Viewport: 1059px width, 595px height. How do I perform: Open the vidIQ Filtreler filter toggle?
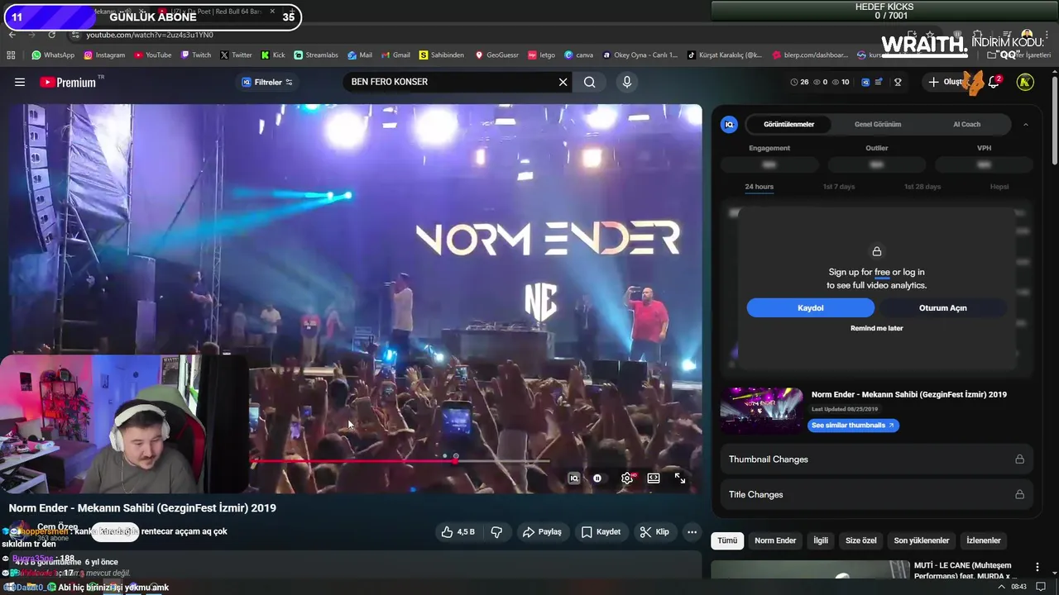[x=266, y=82]
